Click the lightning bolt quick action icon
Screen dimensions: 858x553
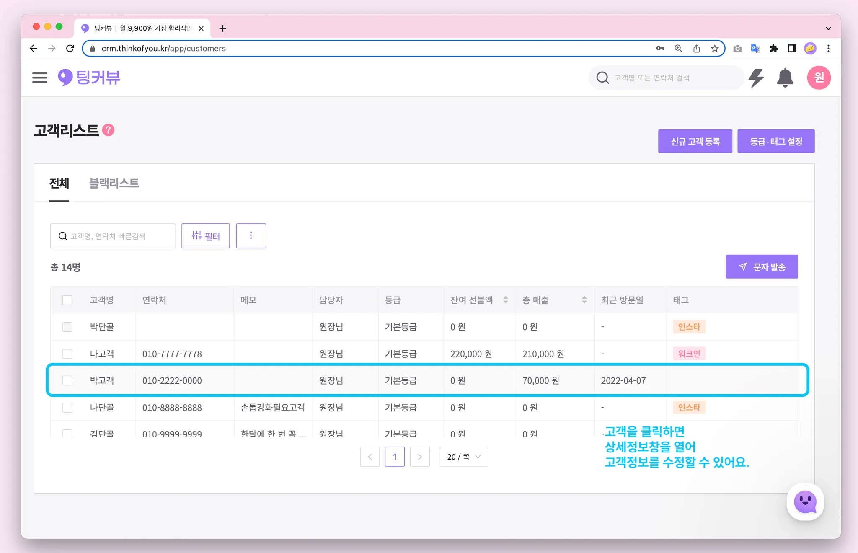pyautogui.click(x=756, y=78)
